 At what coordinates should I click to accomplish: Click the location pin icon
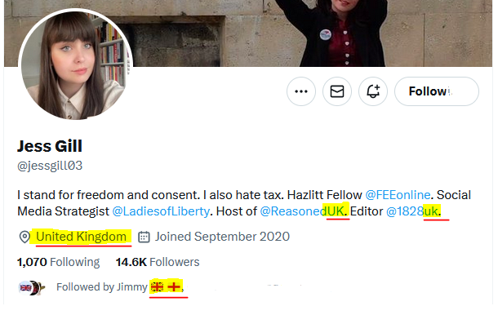tap(24, 237)
